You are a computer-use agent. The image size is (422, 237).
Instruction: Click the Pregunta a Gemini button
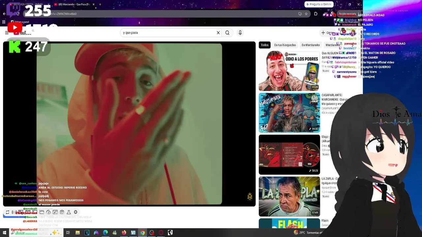coord(319,4)
